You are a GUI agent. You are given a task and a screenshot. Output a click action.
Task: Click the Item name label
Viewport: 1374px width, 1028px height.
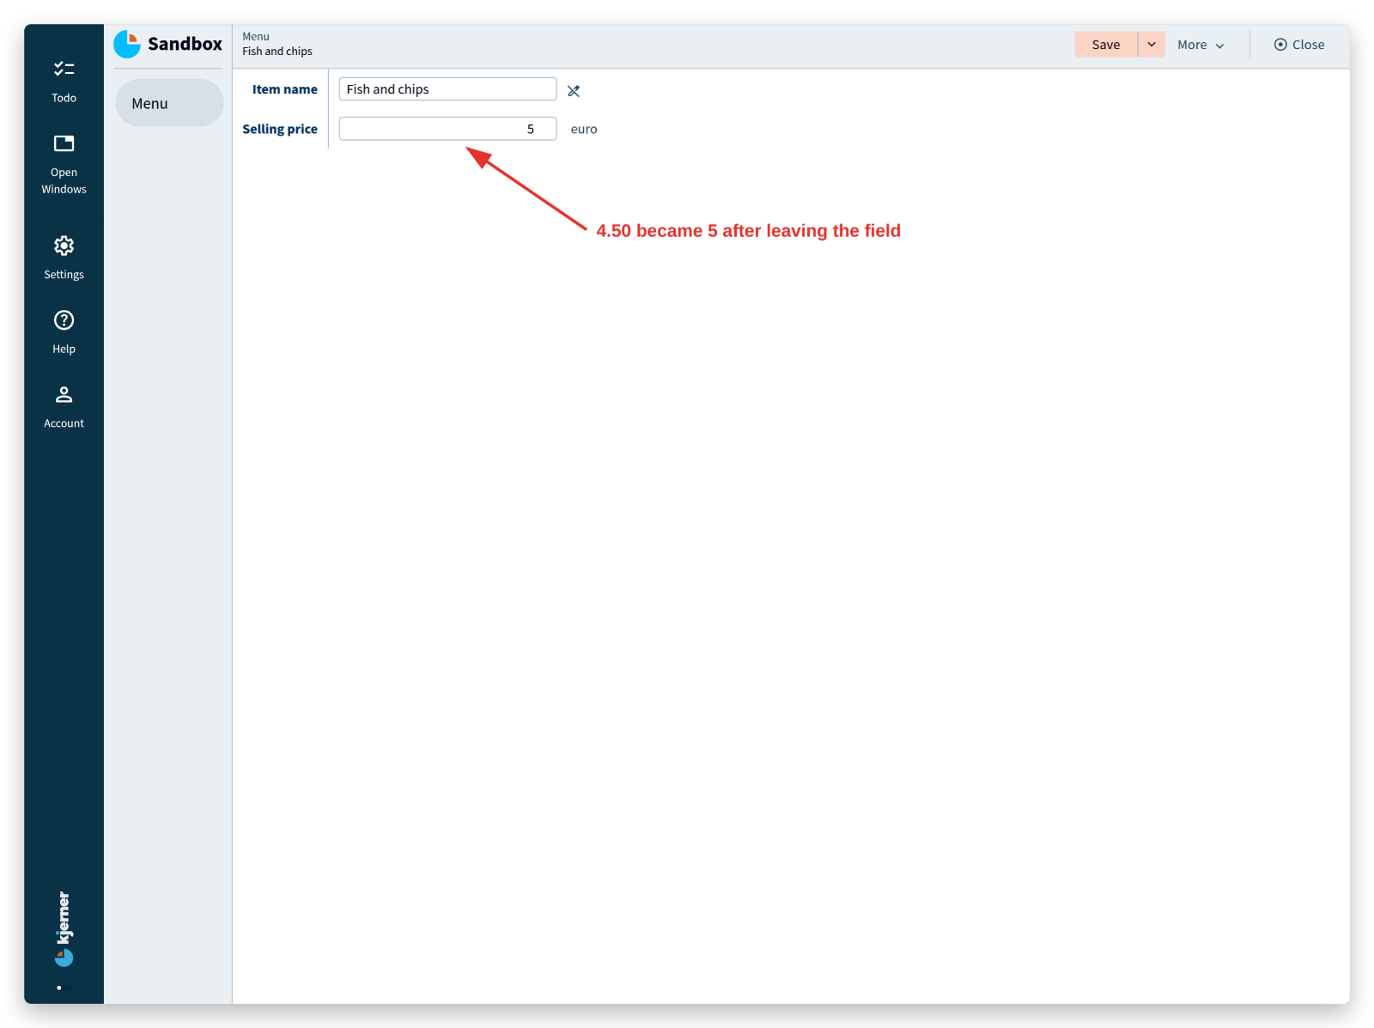click(284, 89)
